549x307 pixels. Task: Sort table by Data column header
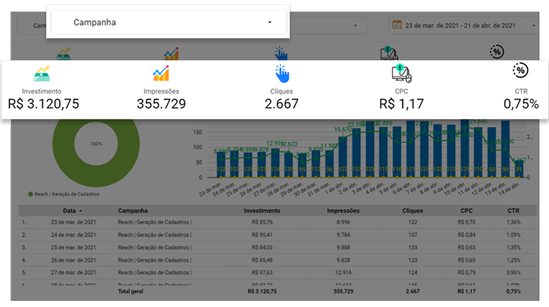click(x=69, y=211)
